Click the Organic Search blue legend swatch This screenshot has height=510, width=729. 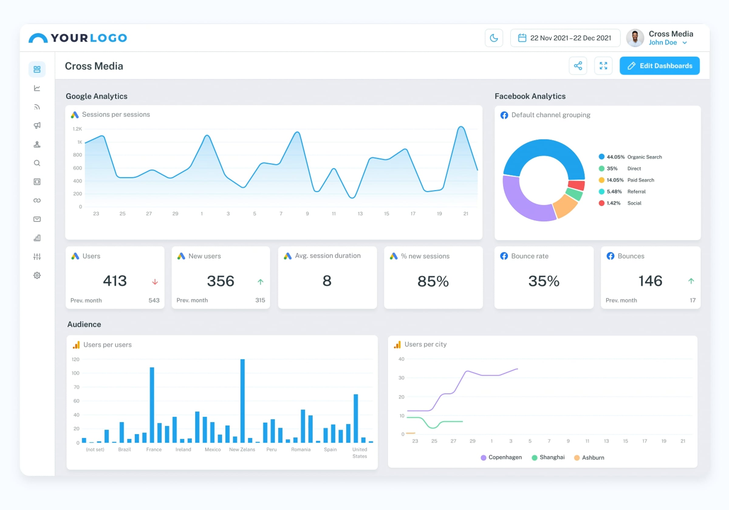pyautogui.click(x=601, y=157)
